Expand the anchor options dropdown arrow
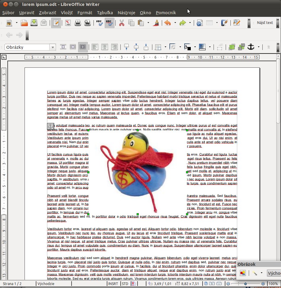This screenshot has height=288, width=281. tap(259, 47)
